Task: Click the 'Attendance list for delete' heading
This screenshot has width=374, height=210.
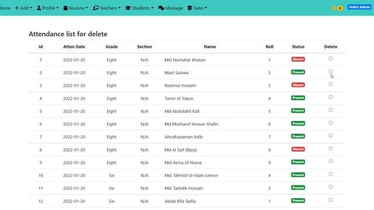Action: (68, 34)
